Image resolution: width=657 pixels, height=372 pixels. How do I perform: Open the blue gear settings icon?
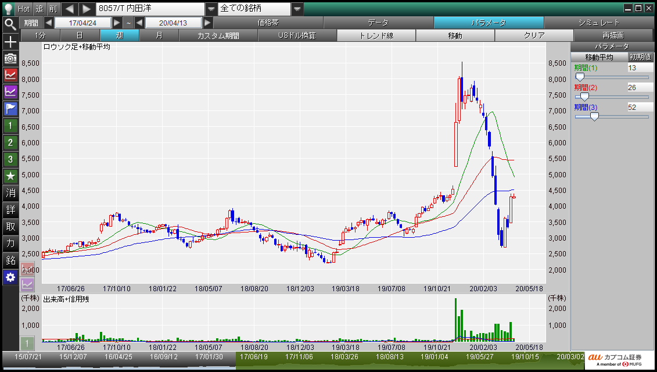tap(10, 277)
